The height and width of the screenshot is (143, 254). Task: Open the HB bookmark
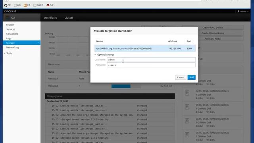tap(17, 5)
